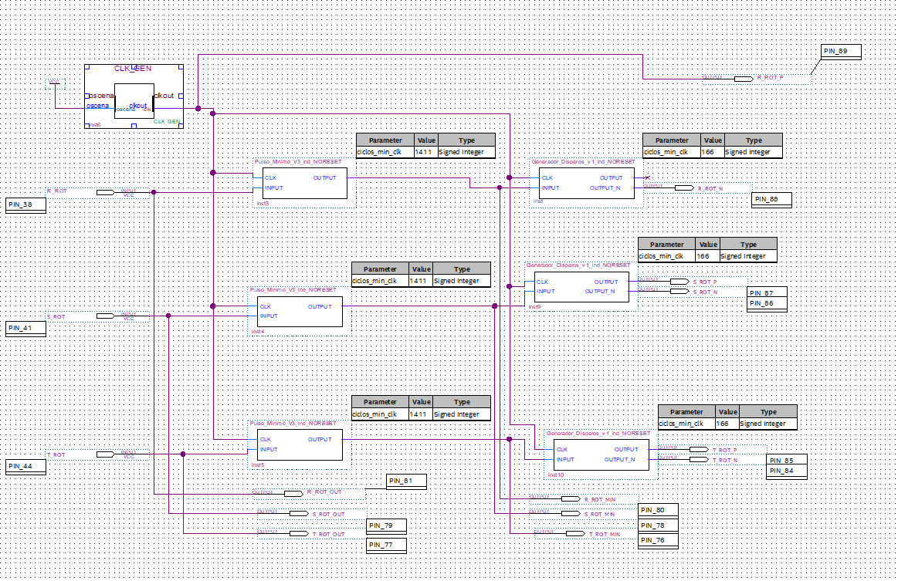Select the S_ROT input pin symbol

pos(105,316)
